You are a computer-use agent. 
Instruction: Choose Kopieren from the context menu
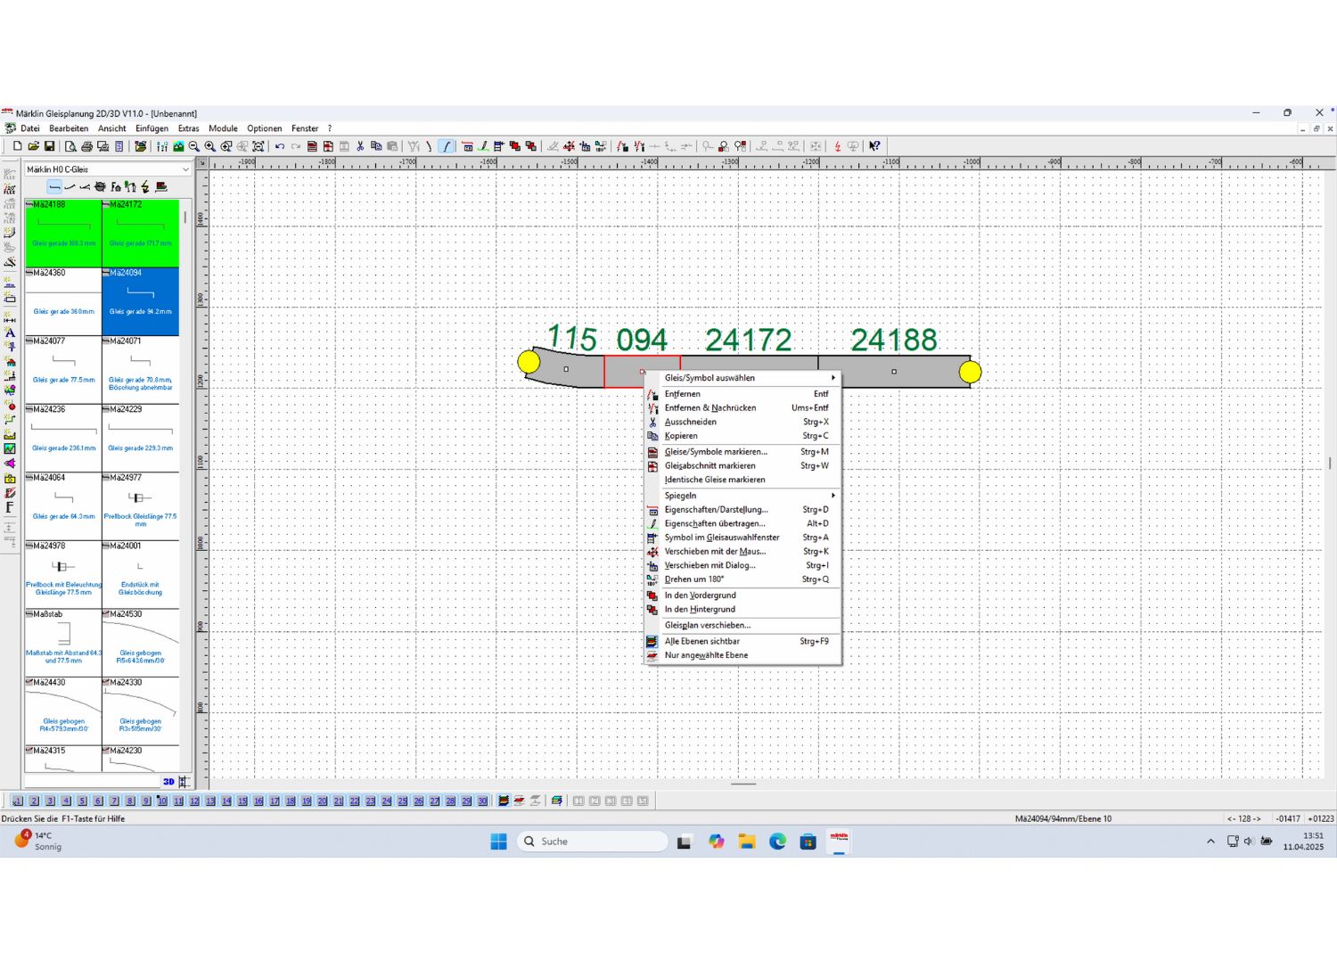coord(681,436)
